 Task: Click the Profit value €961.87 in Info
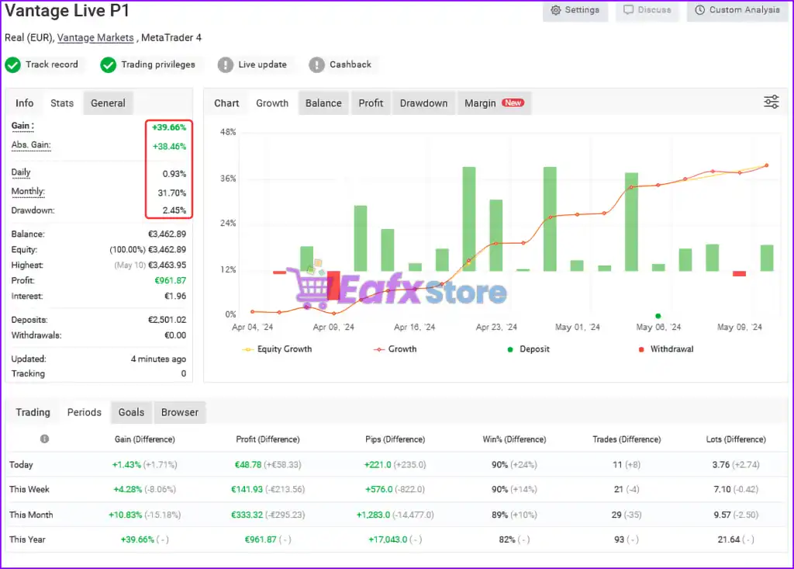point(170,280)
